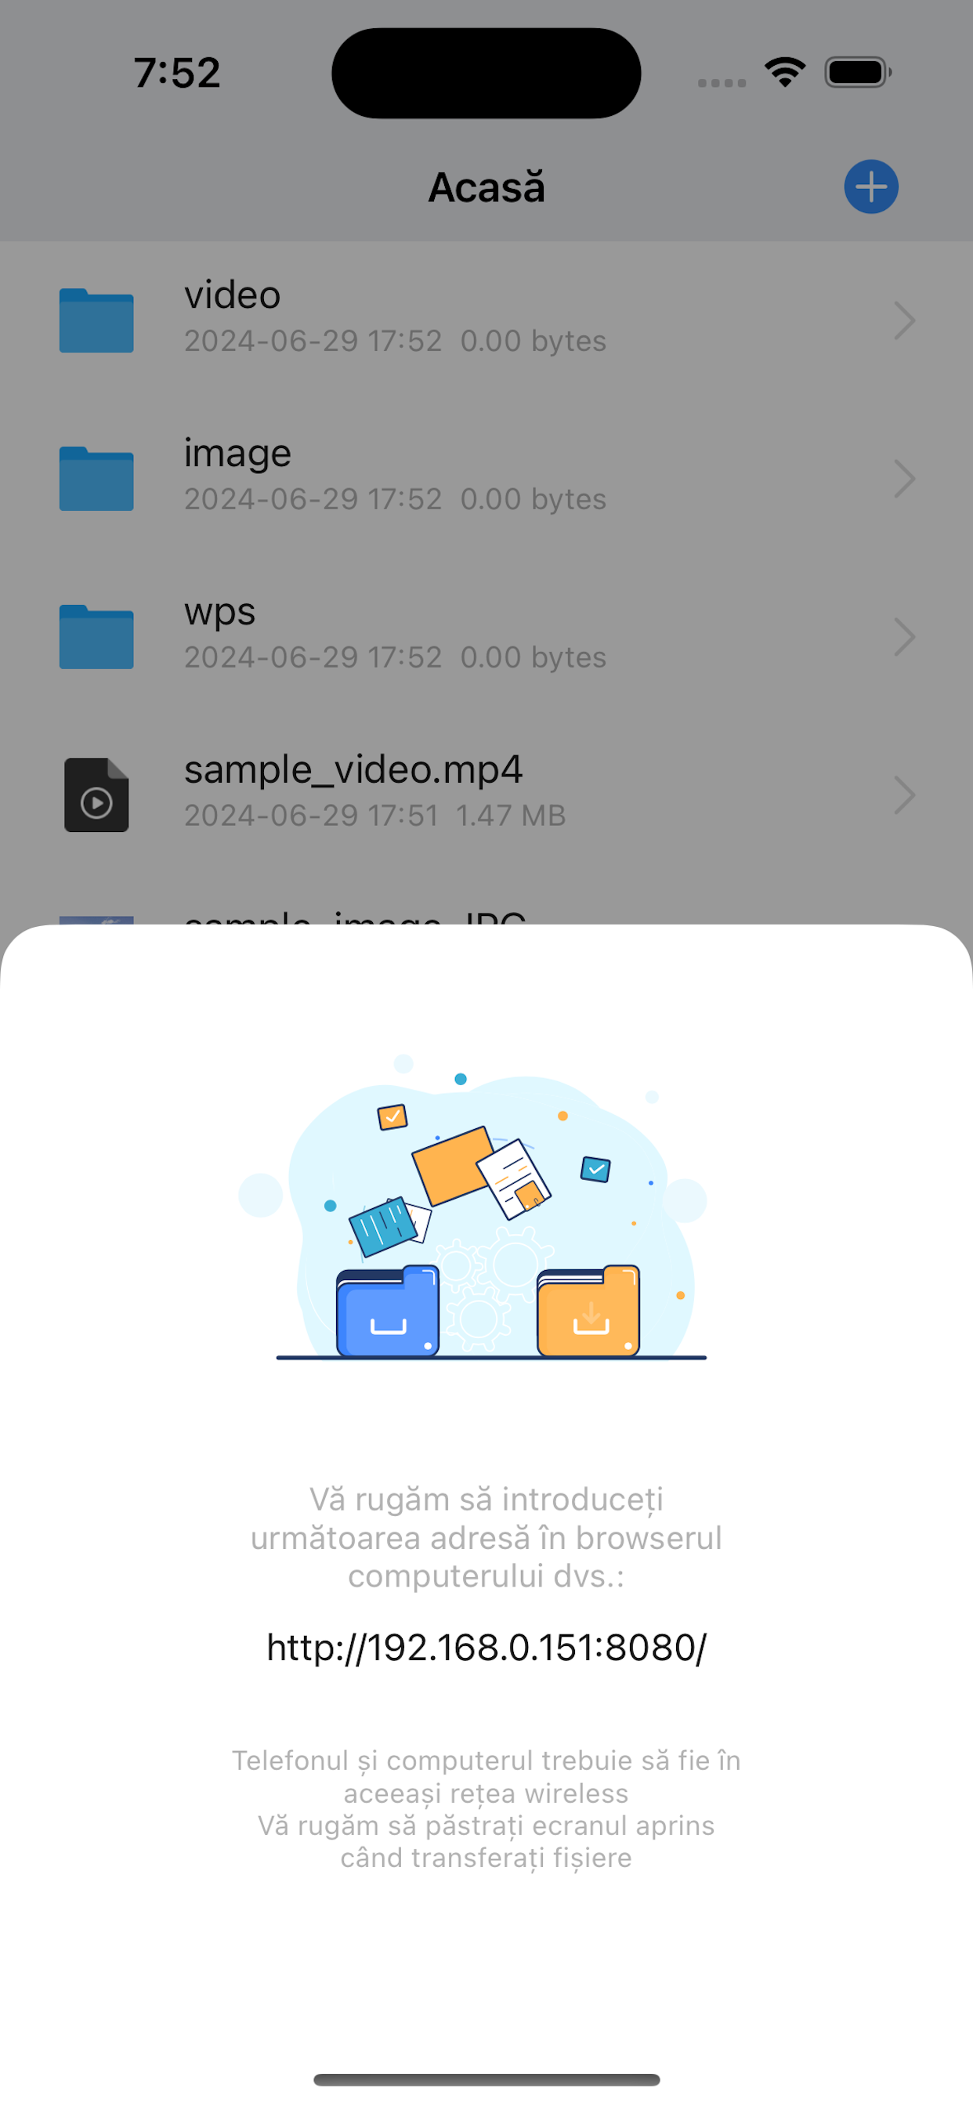The width and height of the screenshot is (973, 2106).
Task: Expand the video folder chevron
Action: pos(903,320)
